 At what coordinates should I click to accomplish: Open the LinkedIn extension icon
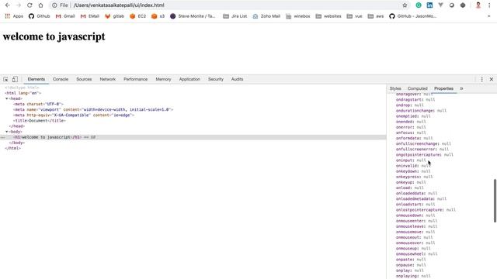tap(429, 5)
